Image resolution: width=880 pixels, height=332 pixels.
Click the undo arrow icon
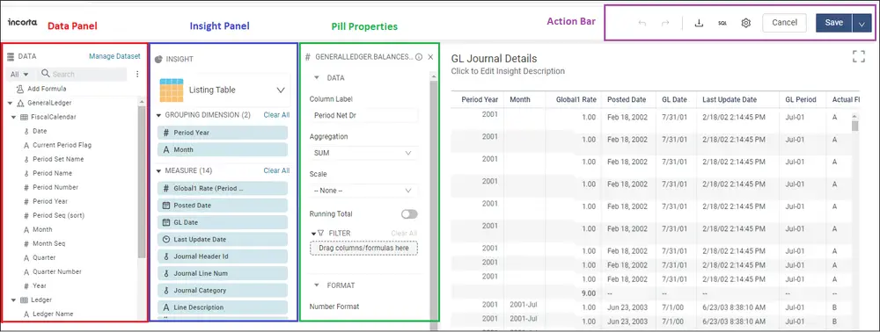coord(642,23)
